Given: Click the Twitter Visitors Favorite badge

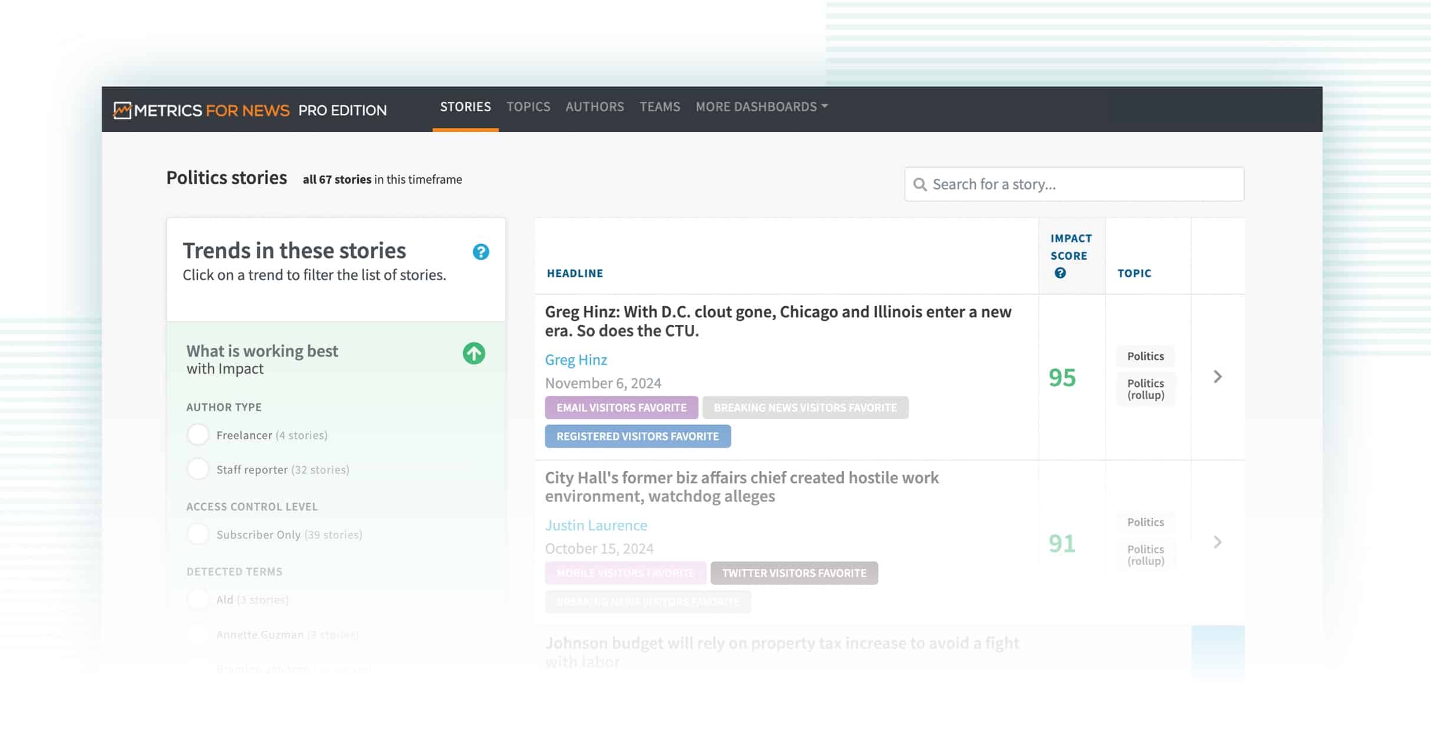Looking at the screenshot, I should click(794, 573).
